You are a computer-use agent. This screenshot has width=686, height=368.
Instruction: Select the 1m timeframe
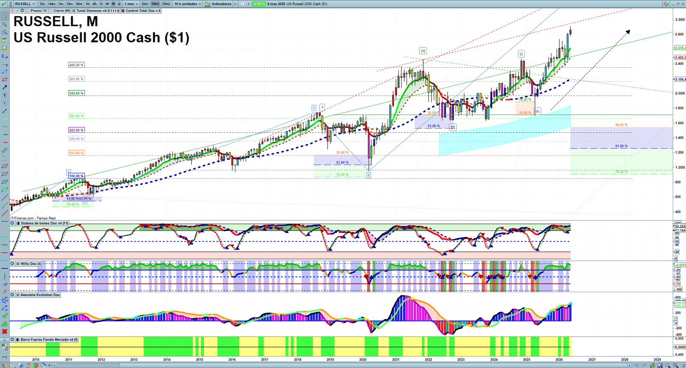tap(61, 4)
